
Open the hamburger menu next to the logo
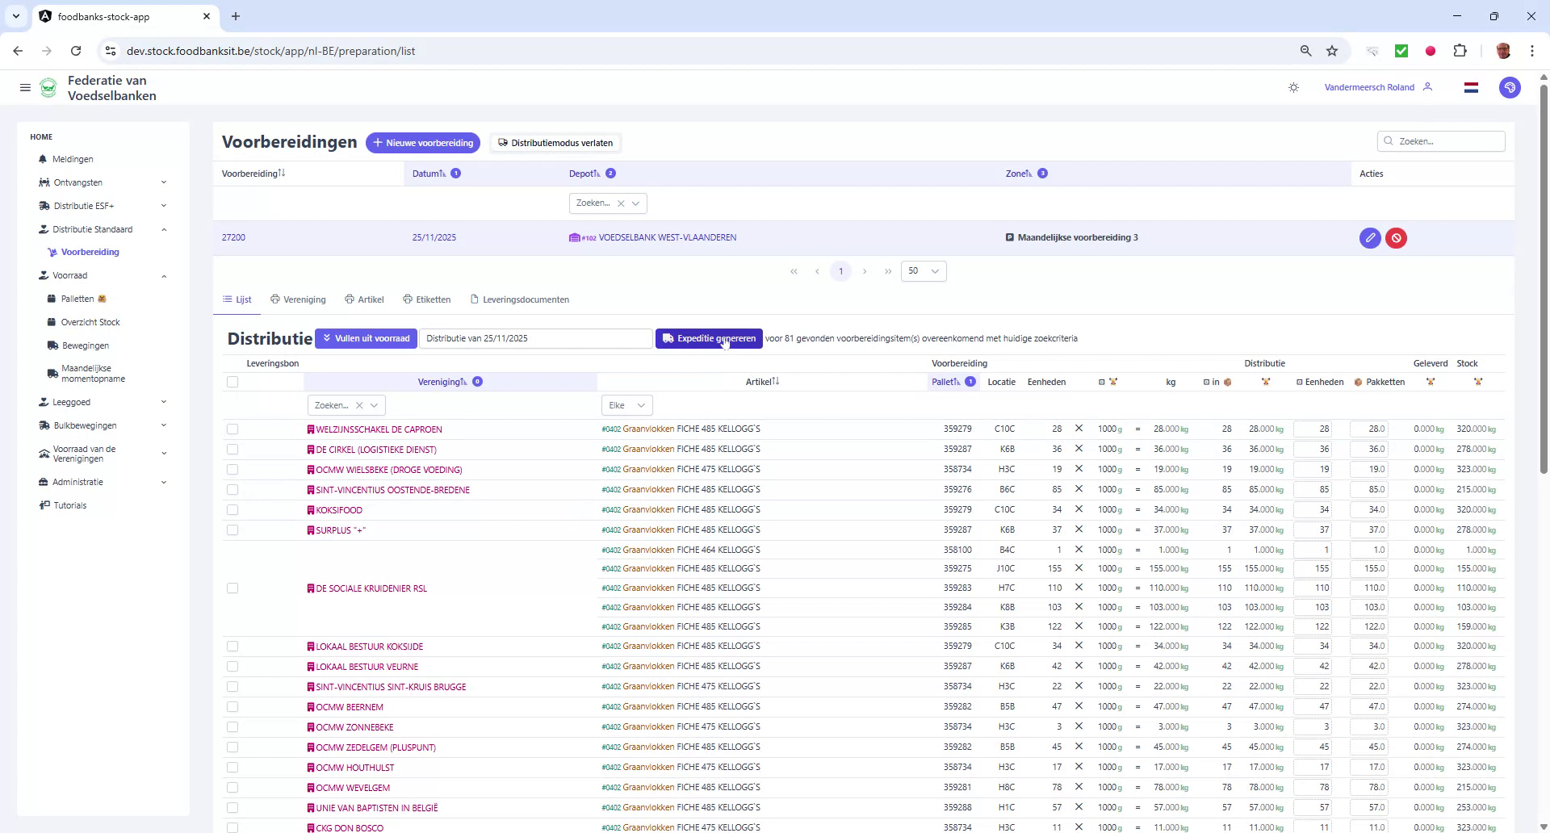pyautogui.click(x=25, y=87)
